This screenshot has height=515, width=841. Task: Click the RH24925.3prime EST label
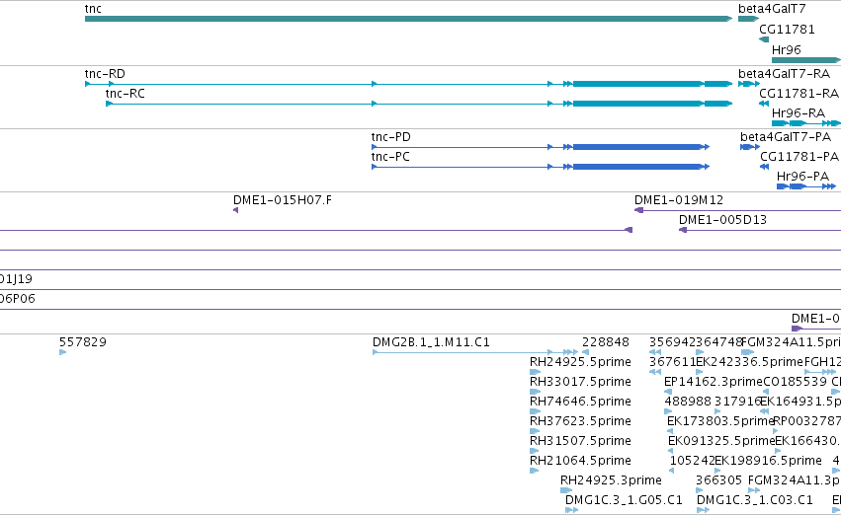coord(611,480)
